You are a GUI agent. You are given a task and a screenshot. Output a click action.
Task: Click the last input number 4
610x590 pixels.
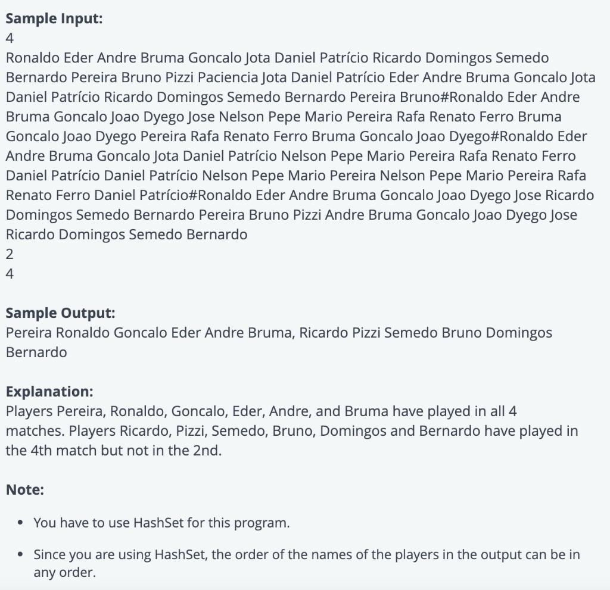[x=10, y=274]
